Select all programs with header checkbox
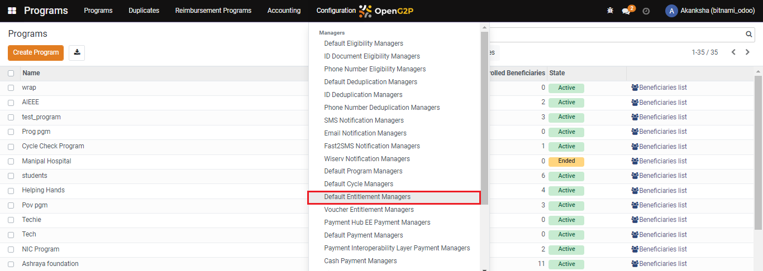This screenshot has height=271, width=763. [11, 73]
